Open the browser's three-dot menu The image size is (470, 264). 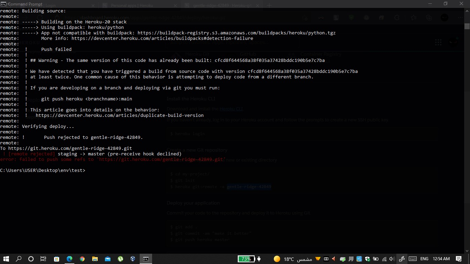point(460,18)
